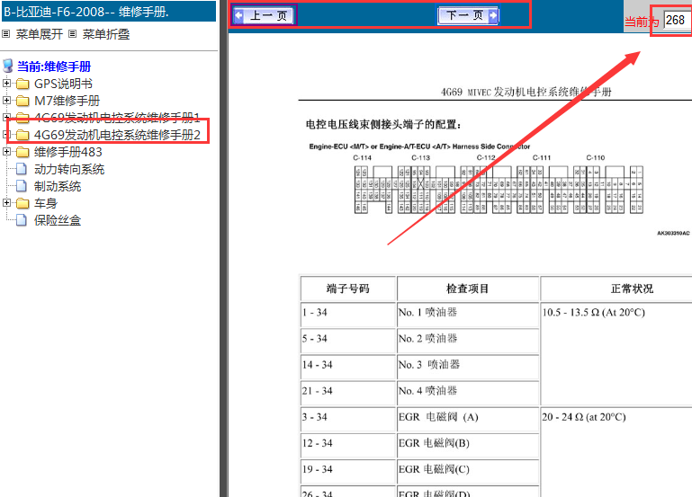Click the 制动系统 document icon
The height and width of the screenshot is (497, 692).
click(x=22, y=186)
